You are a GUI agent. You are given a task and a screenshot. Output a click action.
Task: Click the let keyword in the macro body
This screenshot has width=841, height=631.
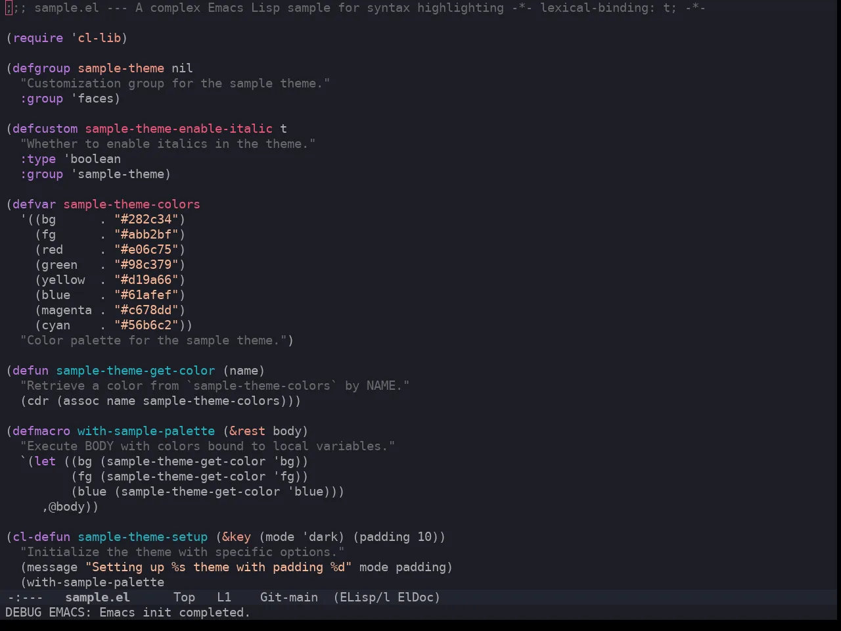pyautogui.click(x=45, y=461)
